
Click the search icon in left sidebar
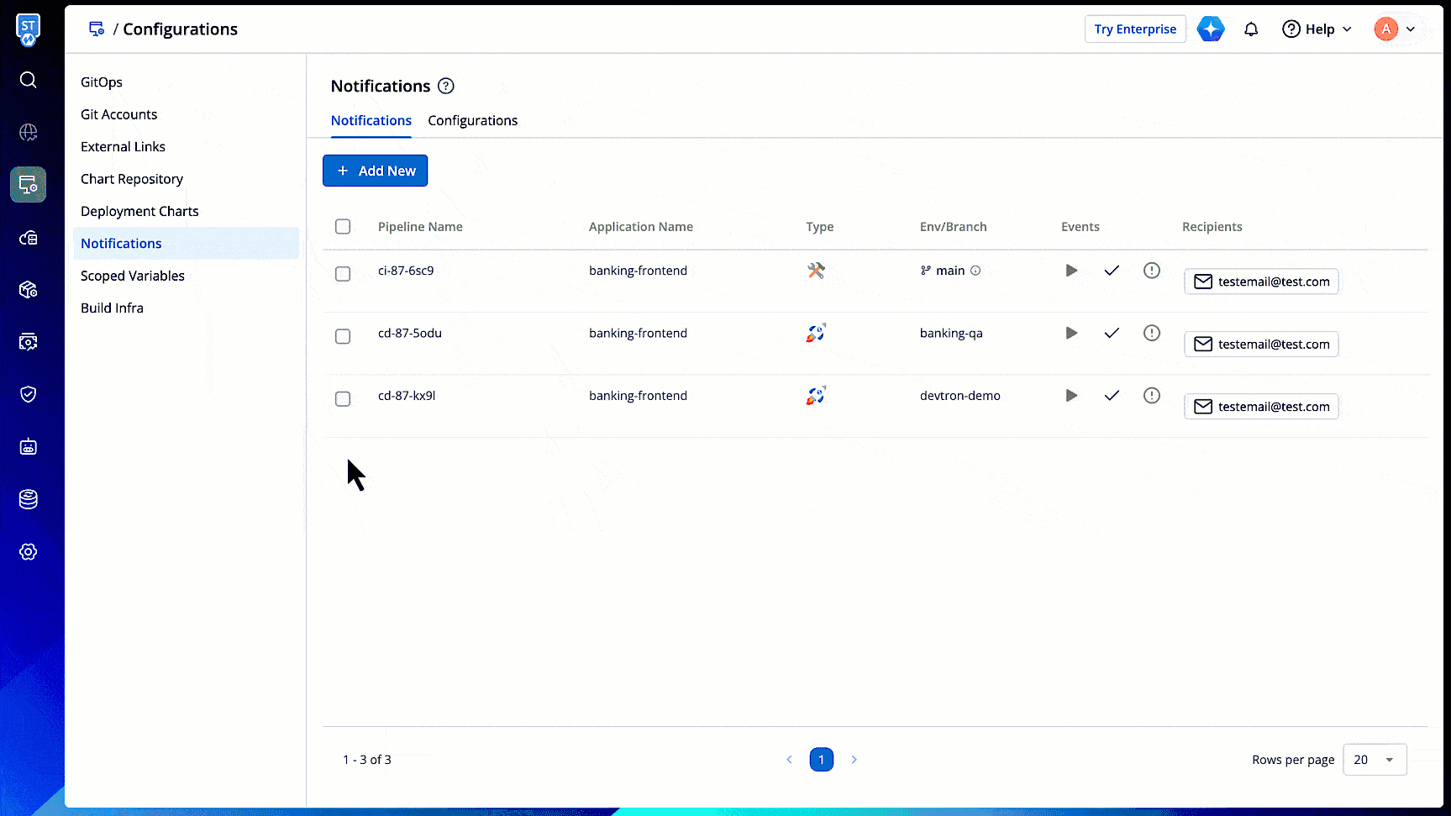coord(28,80)
